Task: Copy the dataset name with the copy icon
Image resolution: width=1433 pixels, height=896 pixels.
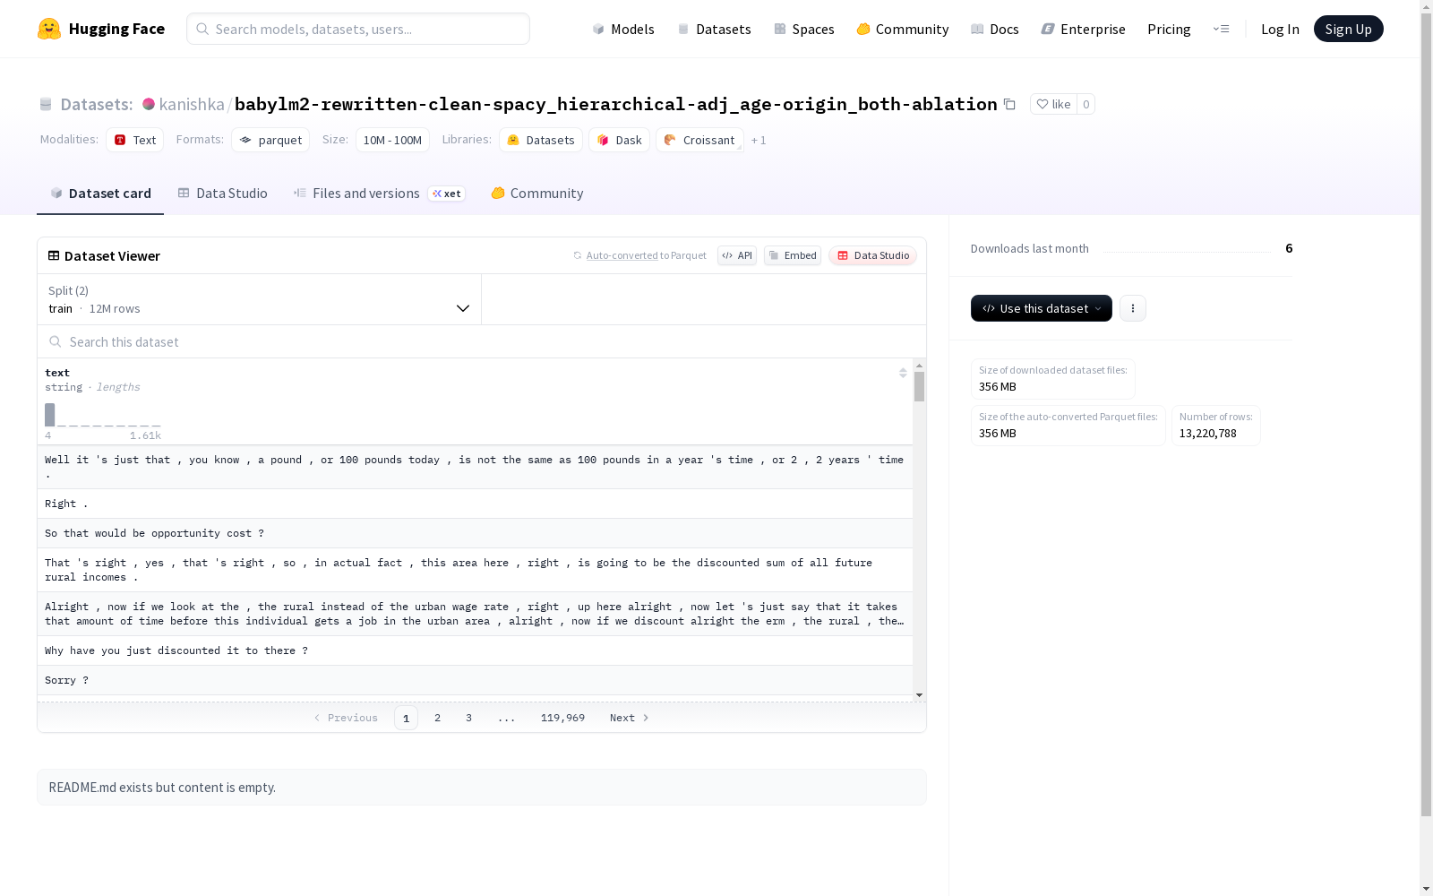Action: (1009, 104)
